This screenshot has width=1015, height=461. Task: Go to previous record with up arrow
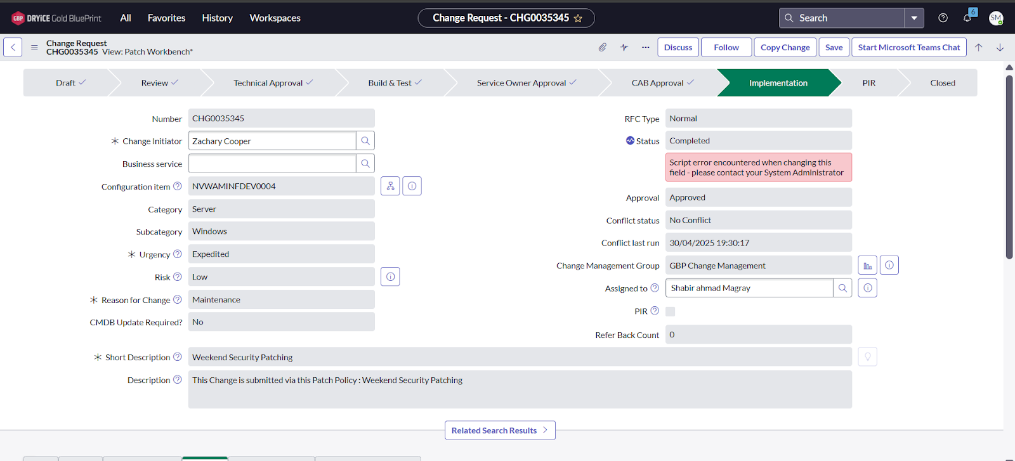(979, 47)
